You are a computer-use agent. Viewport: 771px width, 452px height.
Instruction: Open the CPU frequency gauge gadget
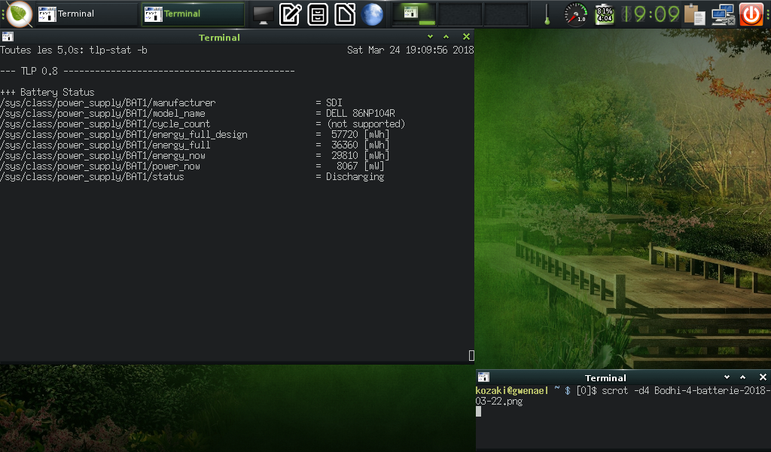click(575, 14)
